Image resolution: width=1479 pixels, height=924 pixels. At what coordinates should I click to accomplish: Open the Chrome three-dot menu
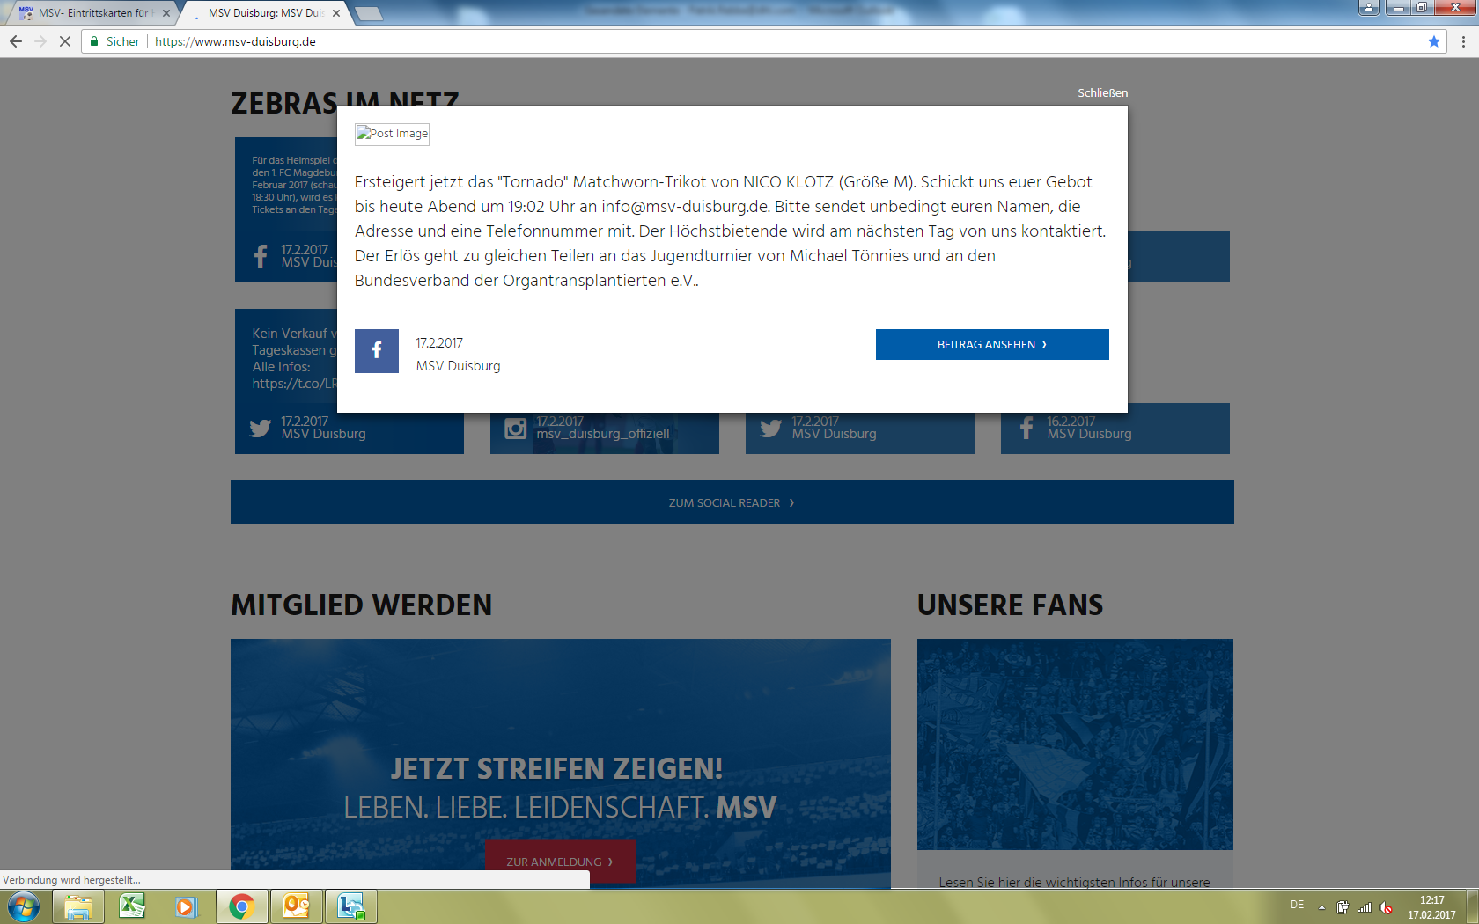click(x=1463, y=41)
